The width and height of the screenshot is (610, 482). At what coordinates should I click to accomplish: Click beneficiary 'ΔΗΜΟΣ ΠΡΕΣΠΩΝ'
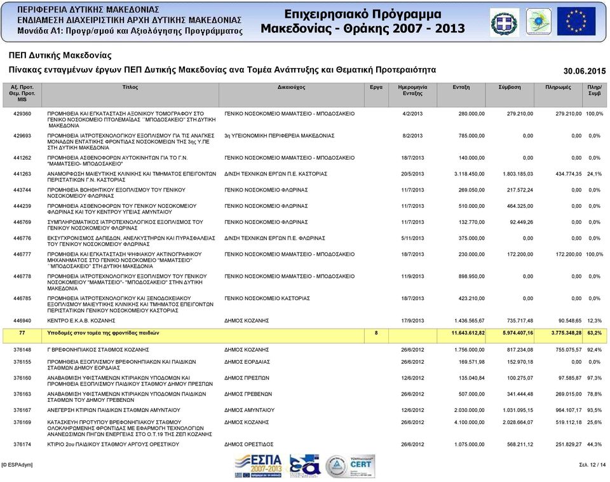[247, 378]
